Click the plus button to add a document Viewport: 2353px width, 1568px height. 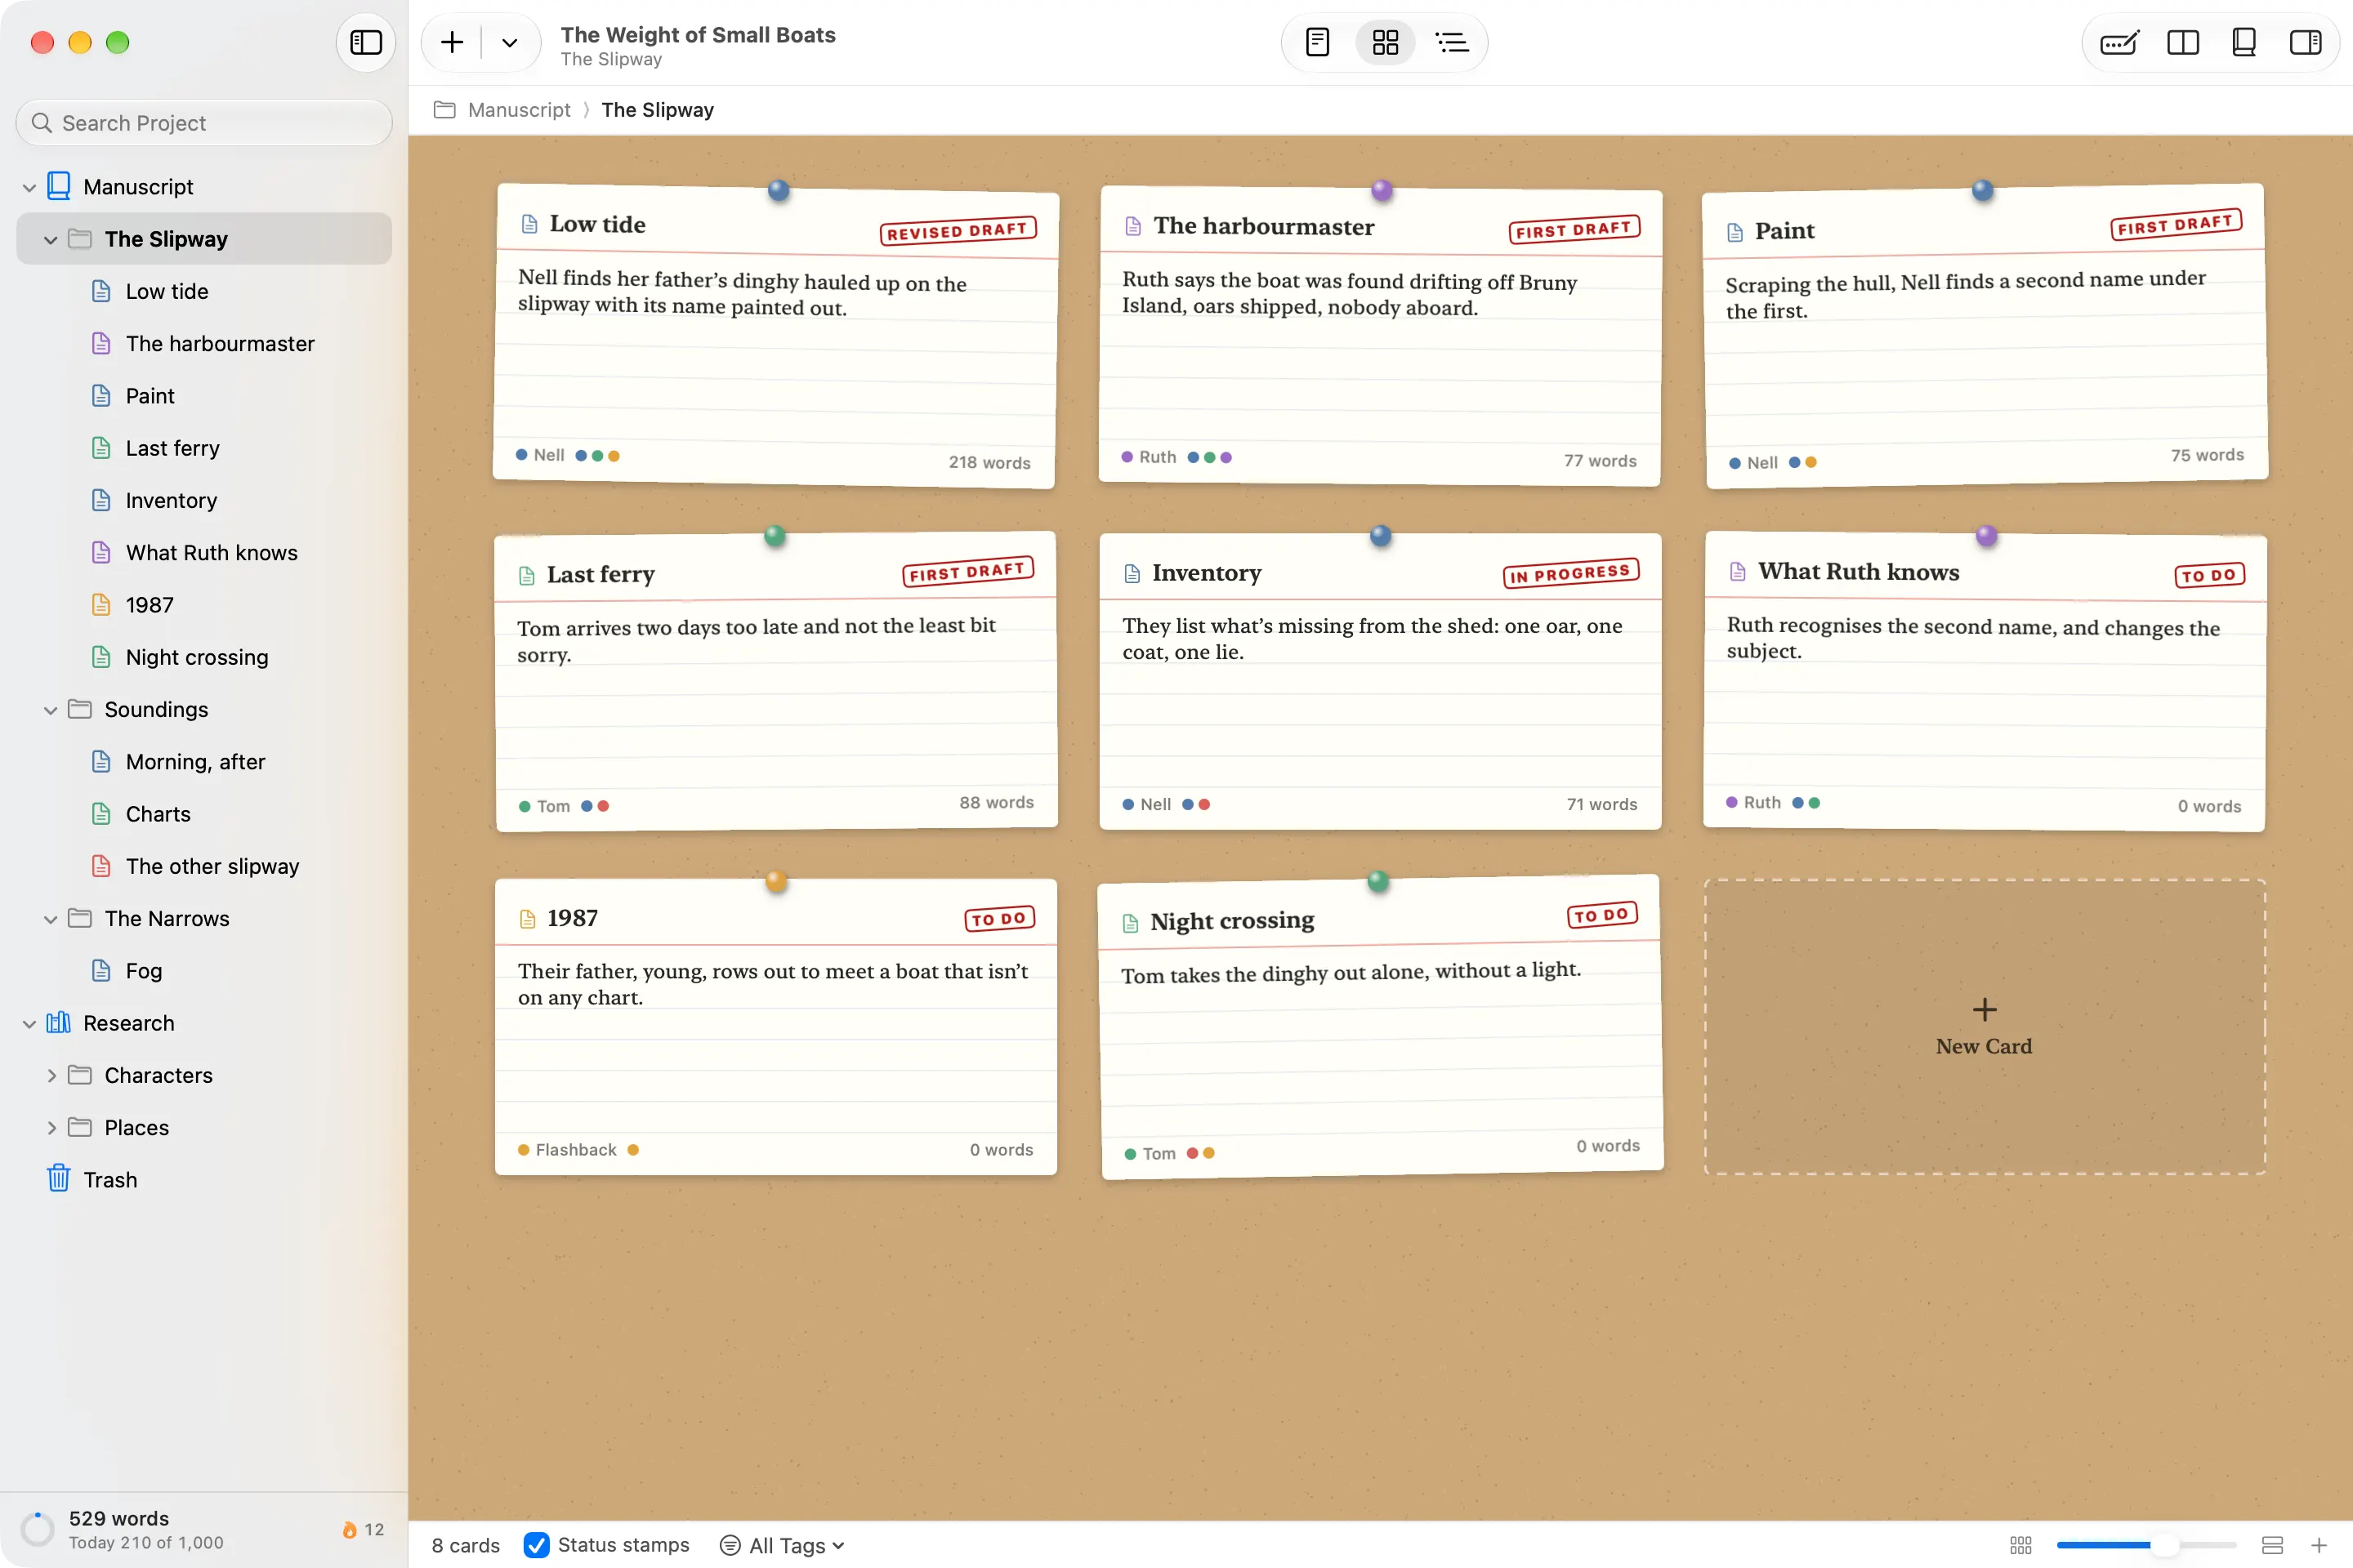pos(452,42)
